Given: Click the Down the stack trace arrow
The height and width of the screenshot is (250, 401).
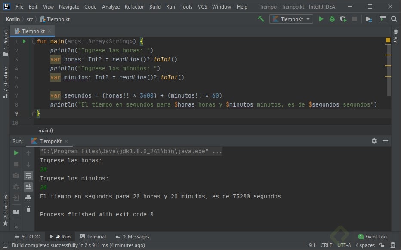Looking at the screenshot, I should [28, 164].
